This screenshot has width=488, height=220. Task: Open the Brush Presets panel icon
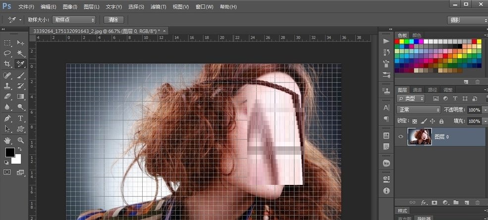(386, 64)
